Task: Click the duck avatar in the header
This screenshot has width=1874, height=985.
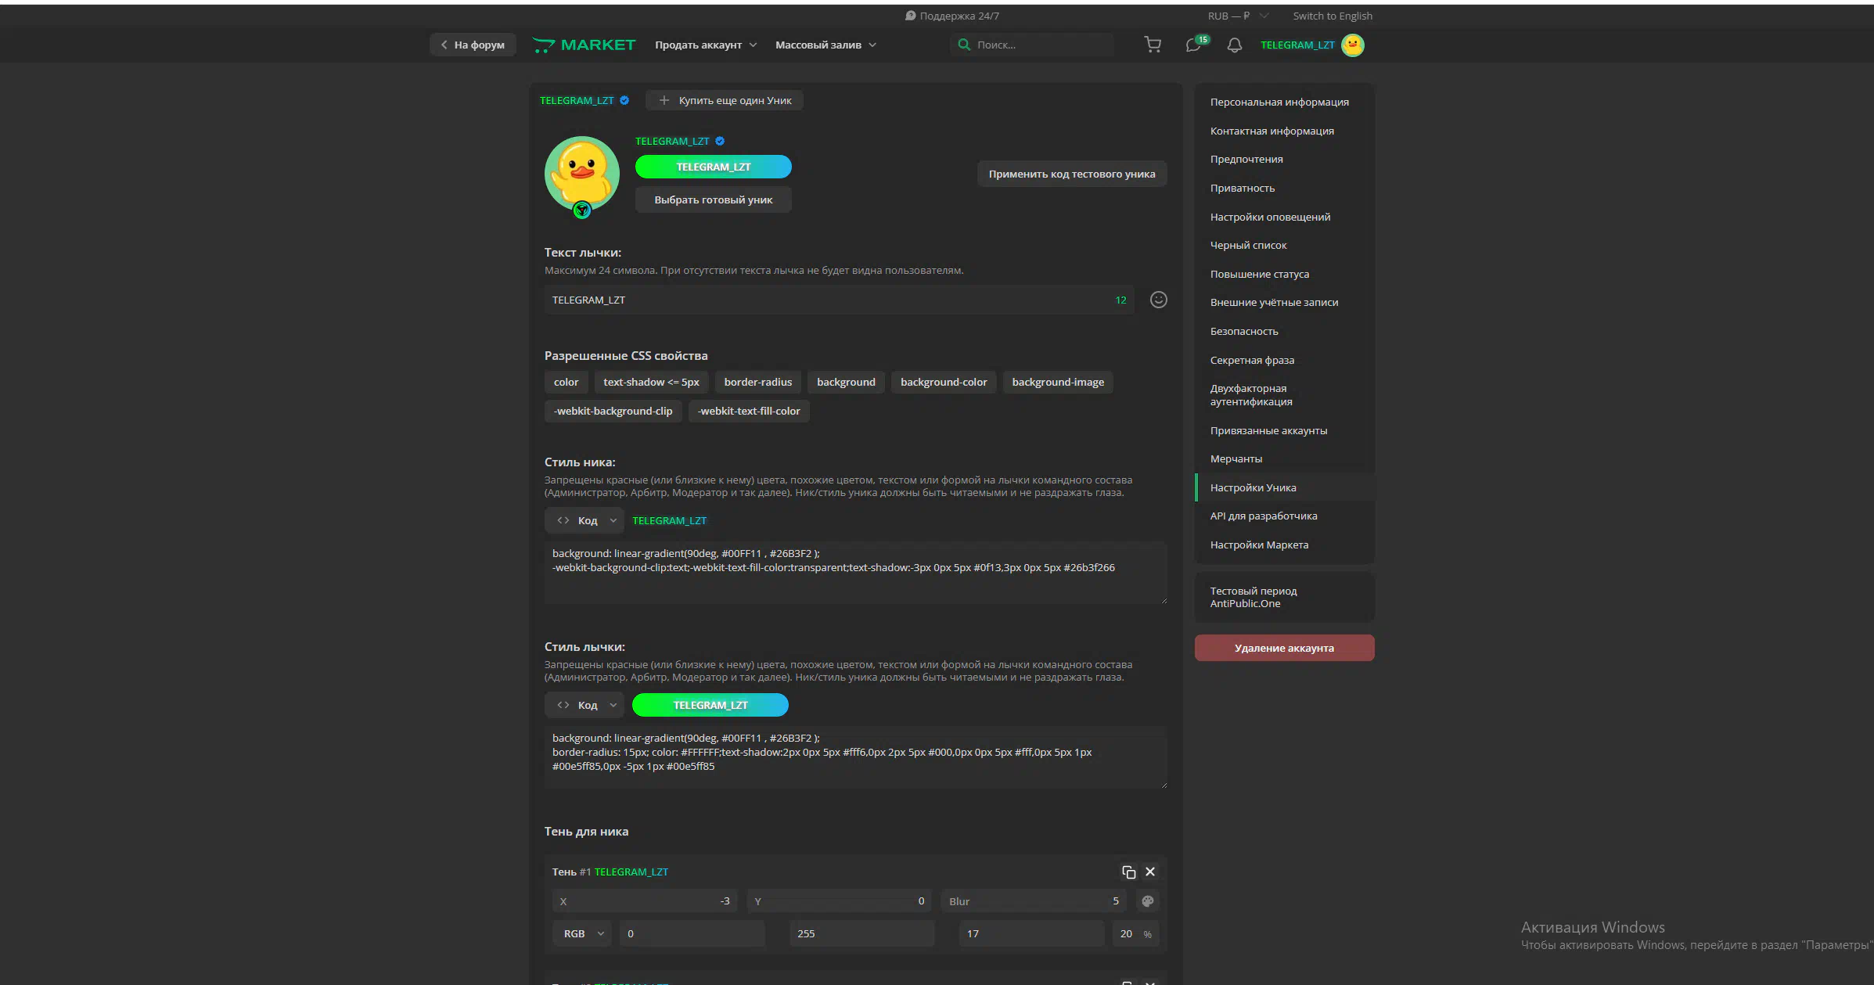Action: (1353, 45)
